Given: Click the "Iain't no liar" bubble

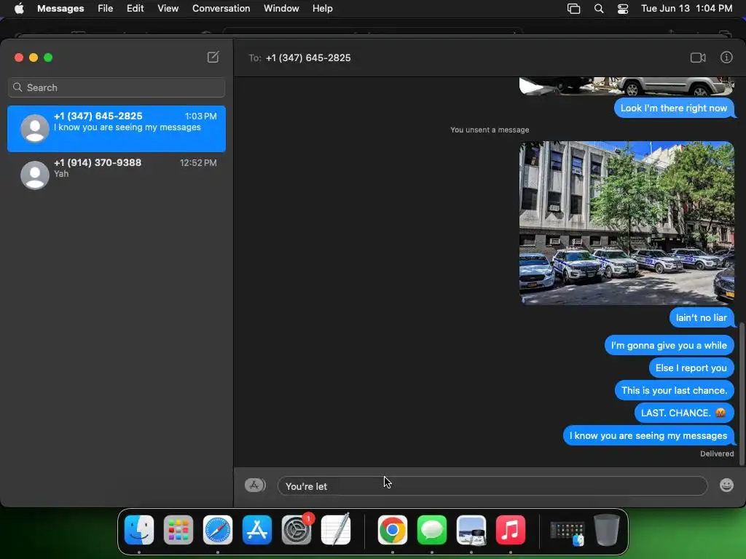Looking at the screenshot, I should pyautogui.click(x=702, y=317).
